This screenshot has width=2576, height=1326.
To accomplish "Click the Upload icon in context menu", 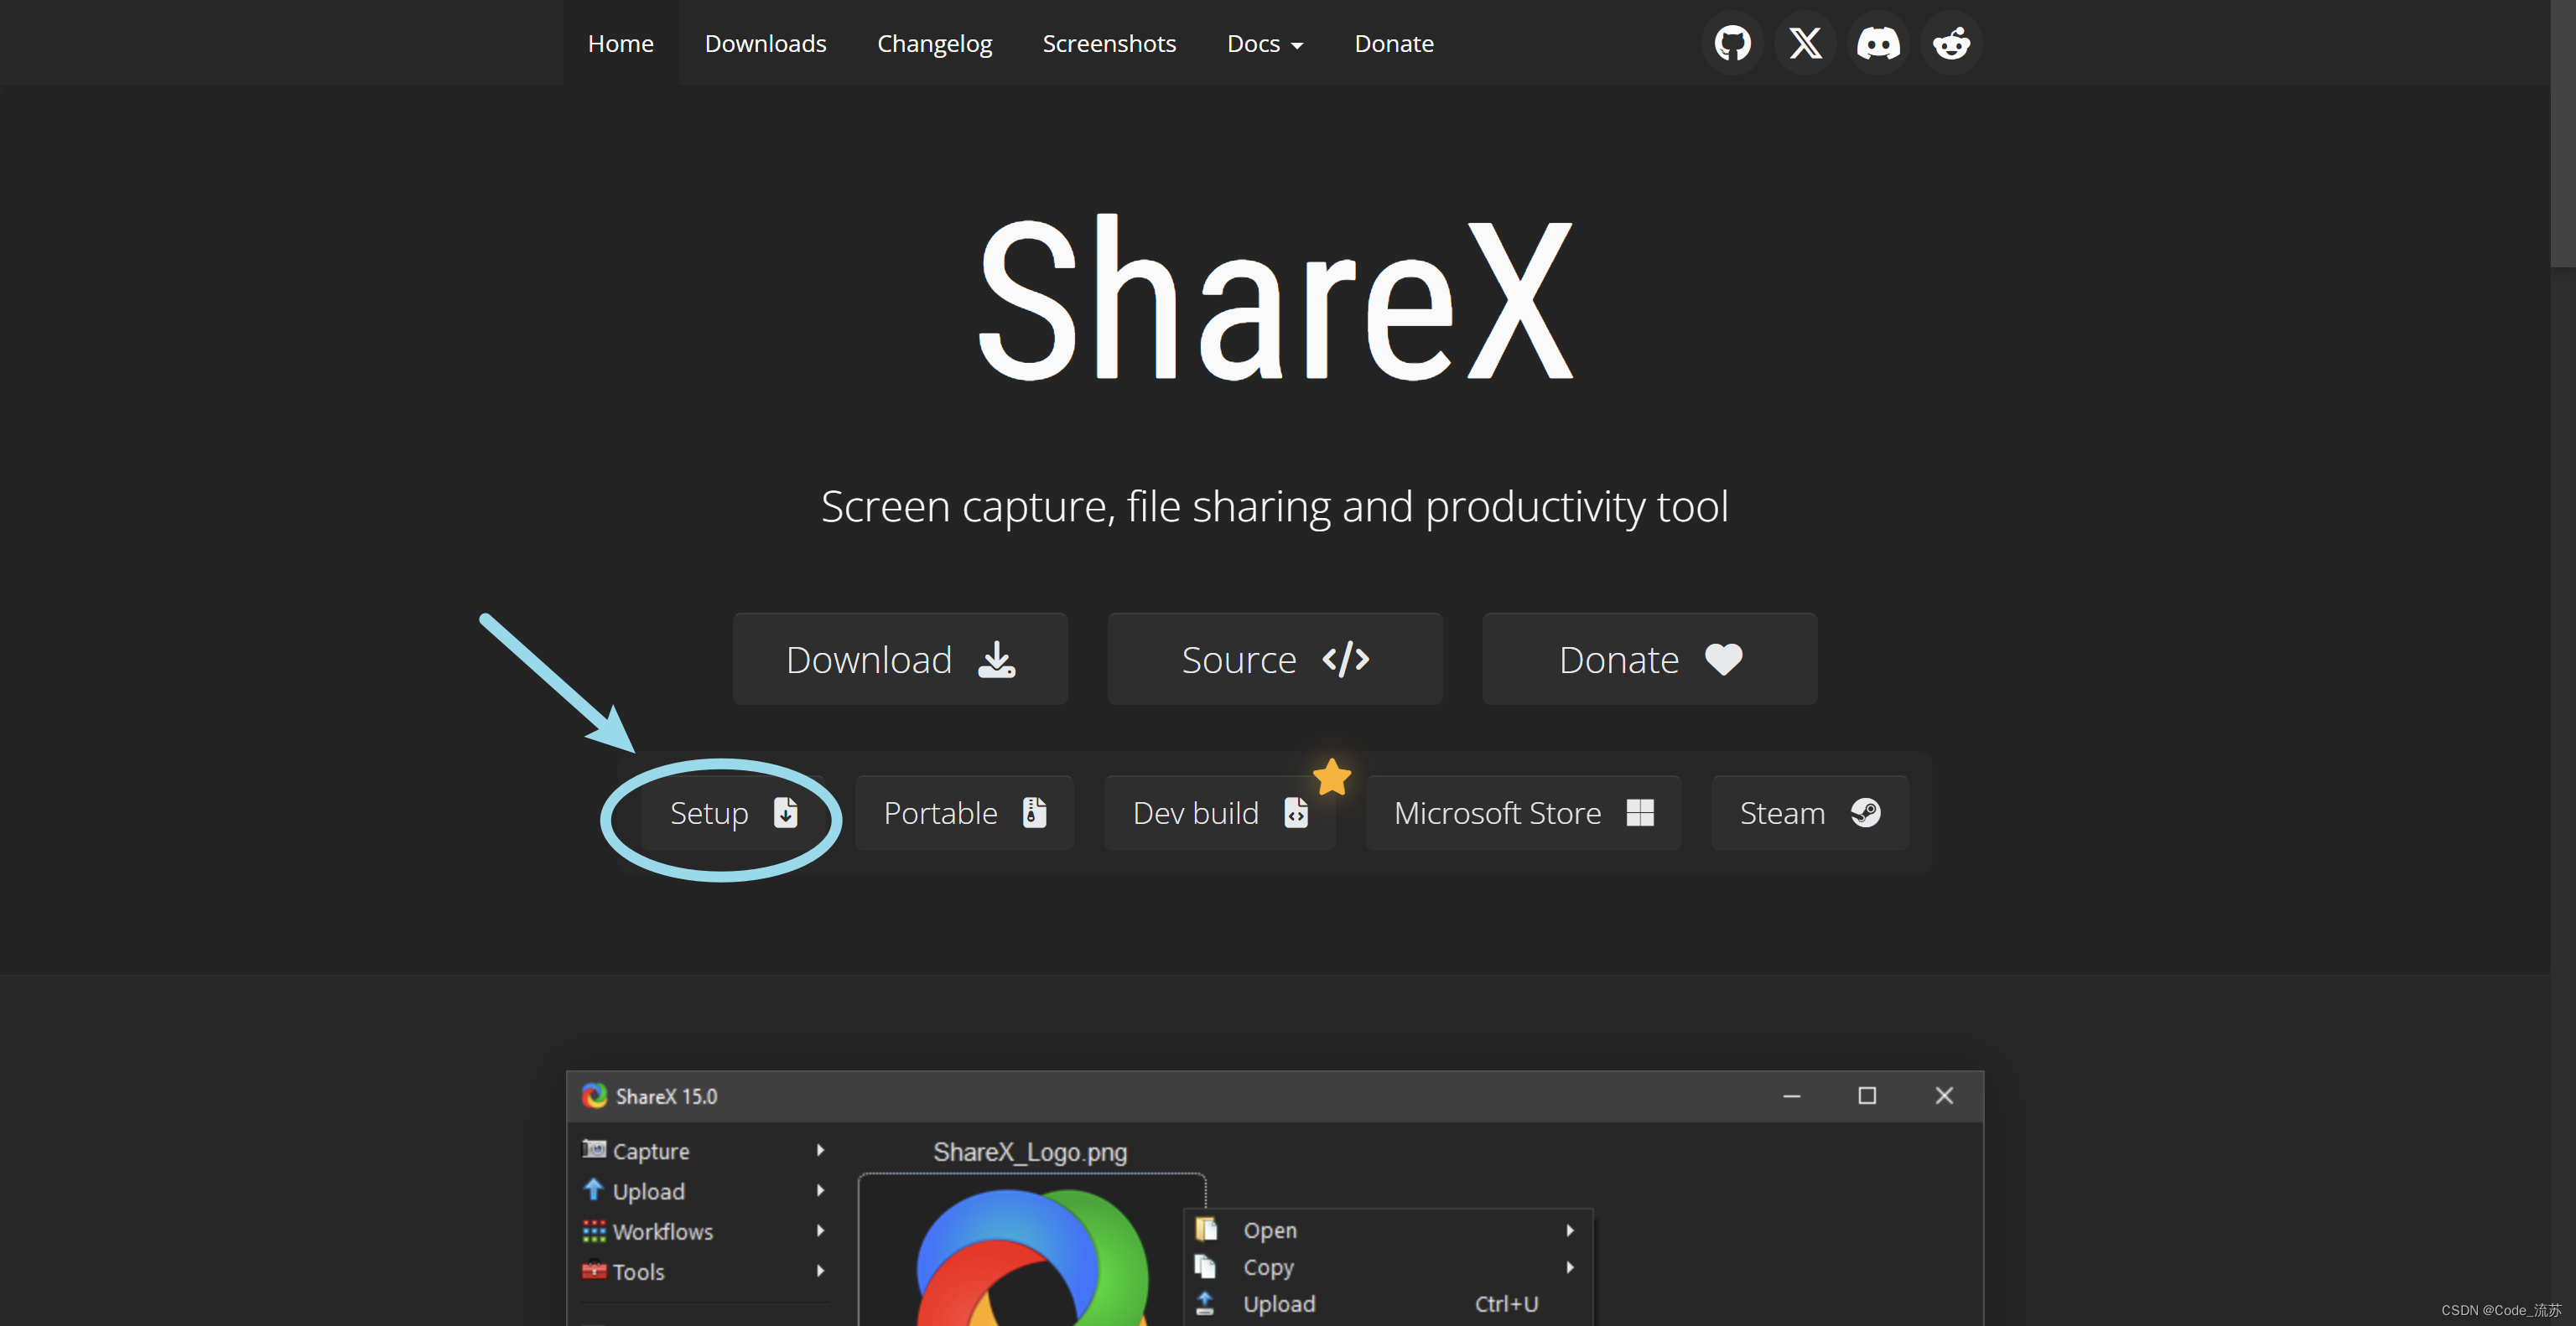I will point(1206,1303).
